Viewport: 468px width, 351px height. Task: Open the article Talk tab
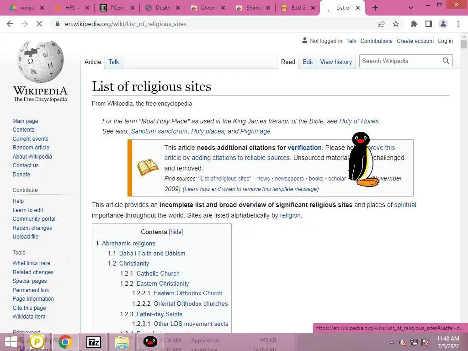pos(113,62)
